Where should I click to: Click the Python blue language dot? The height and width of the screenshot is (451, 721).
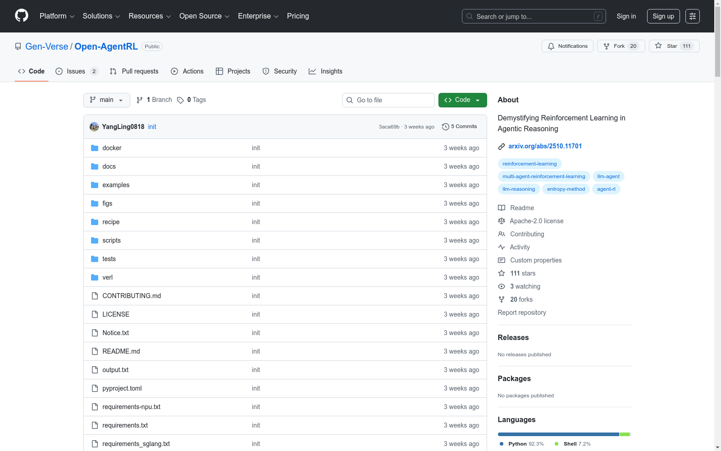tap(502, 444)
